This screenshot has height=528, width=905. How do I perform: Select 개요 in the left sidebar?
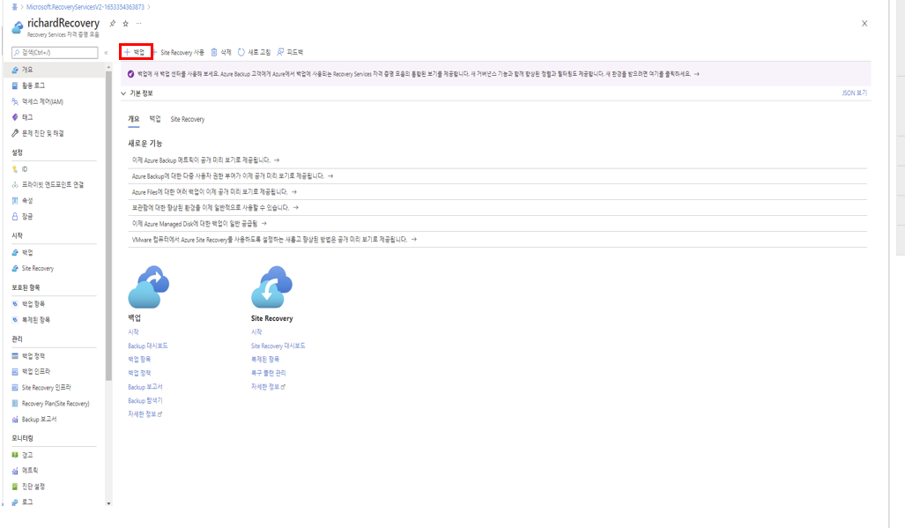(55, 70)
